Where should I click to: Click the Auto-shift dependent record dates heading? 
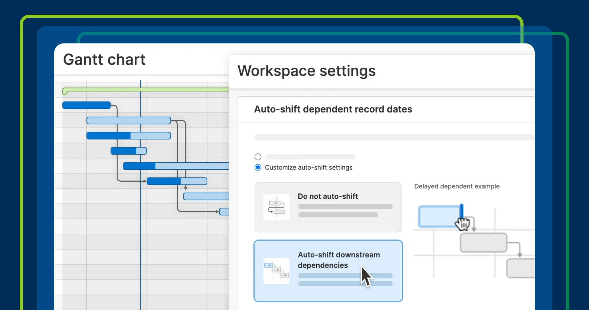(333, 109)
